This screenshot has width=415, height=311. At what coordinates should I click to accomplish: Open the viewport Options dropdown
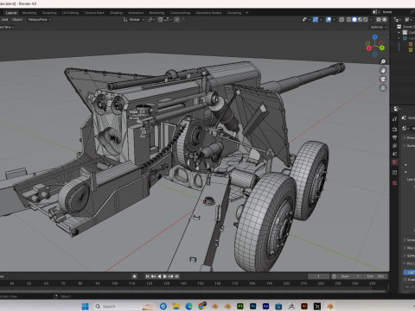click(379, 27)
